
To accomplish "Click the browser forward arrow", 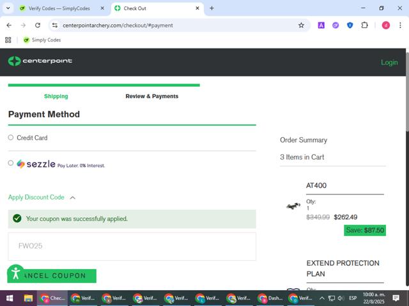I will [x=23, y=25].
